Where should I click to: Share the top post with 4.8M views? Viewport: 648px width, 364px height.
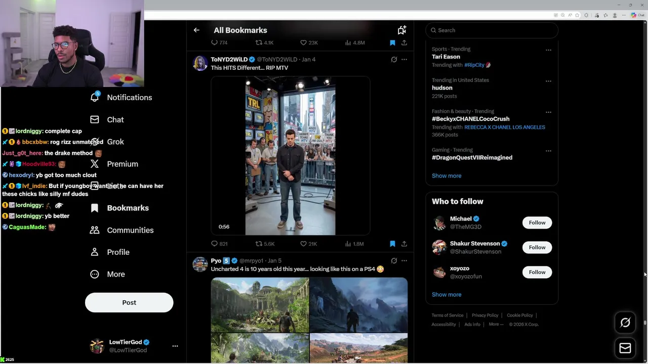(404, 42)
